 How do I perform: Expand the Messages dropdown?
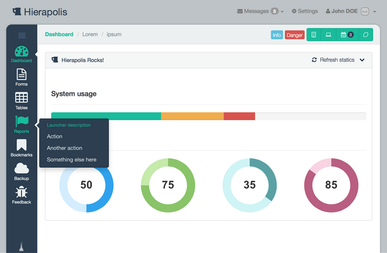tap(261, 11)
